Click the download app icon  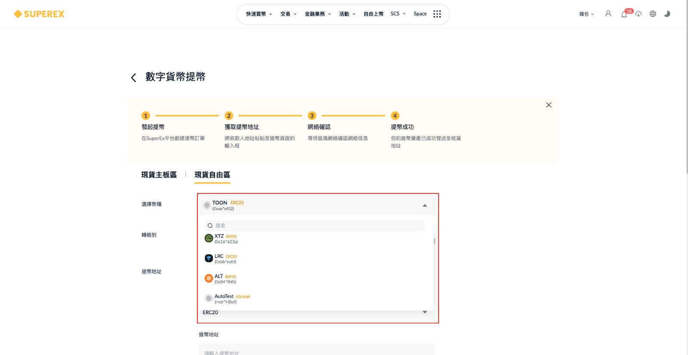tap(639, 14)
